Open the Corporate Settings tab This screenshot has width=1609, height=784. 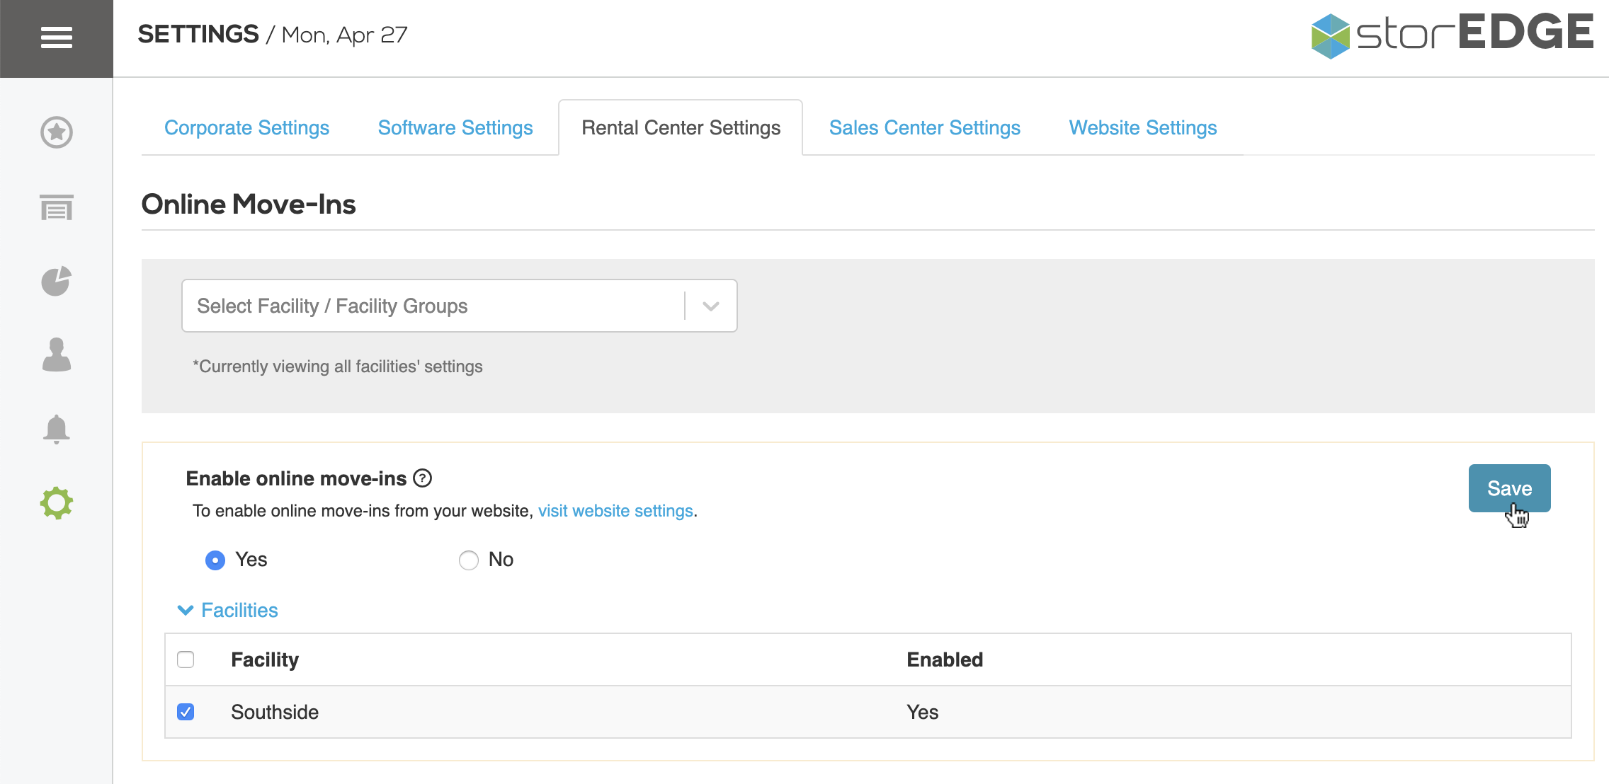pos(246,127)
